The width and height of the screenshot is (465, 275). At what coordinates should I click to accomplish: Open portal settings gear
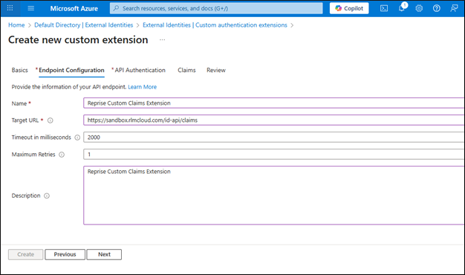(x=419, y=8)
